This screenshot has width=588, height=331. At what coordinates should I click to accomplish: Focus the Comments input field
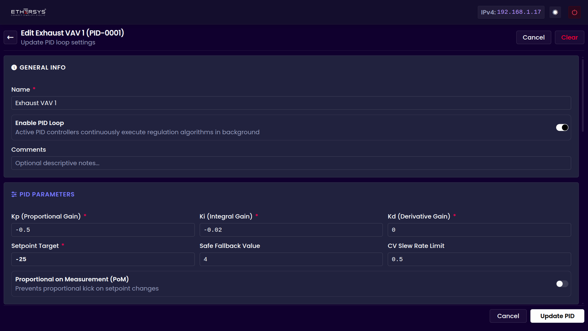click(x=291, y=163)
